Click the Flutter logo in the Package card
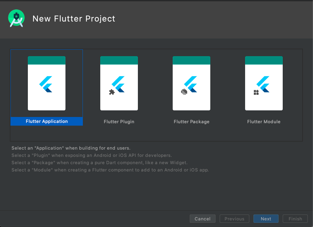 [191, 84]
